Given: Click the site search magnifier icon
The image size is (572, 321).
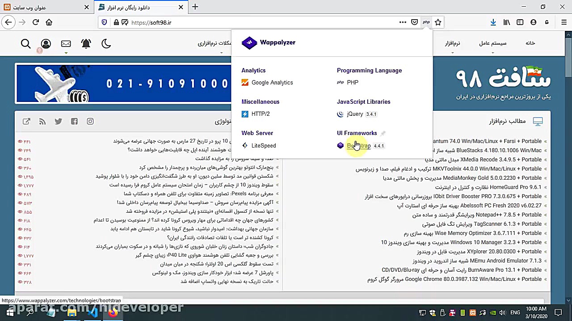Looking at the screenshot, I should pyautogui.click(x=26, y=43).
